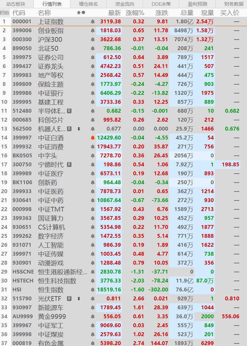Click alert bell for 基建工程
This screenshot has width=247, height=346.
(93, 102)
